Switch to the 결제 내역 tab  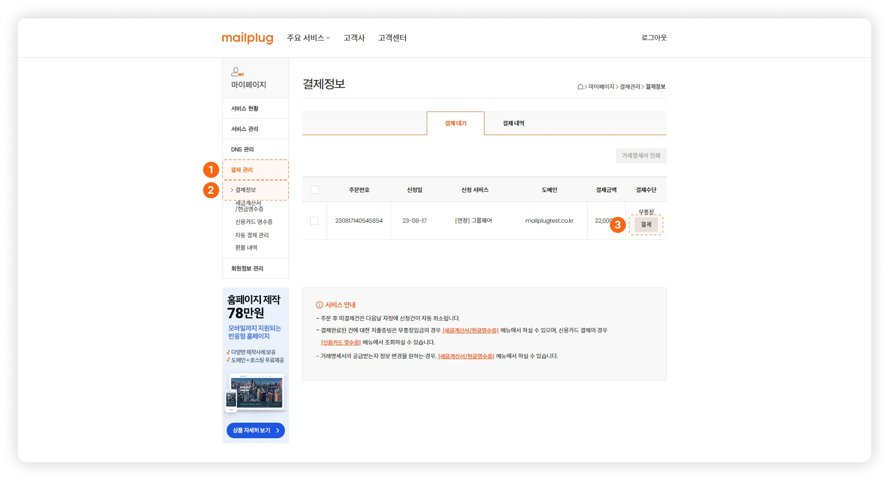click(x=513, y=123)
